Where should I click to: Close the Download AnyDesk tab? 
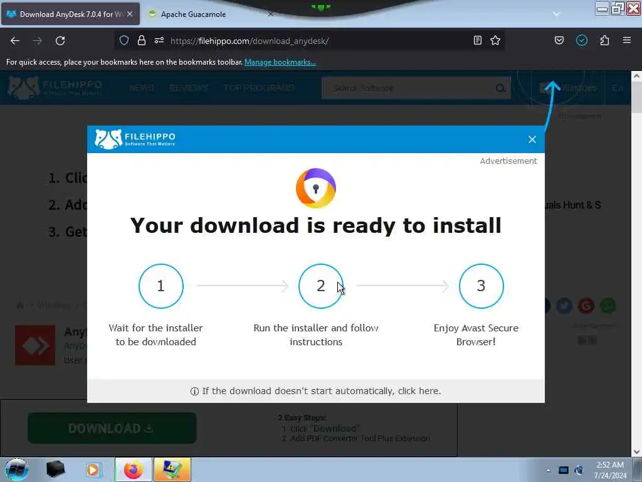130,14
